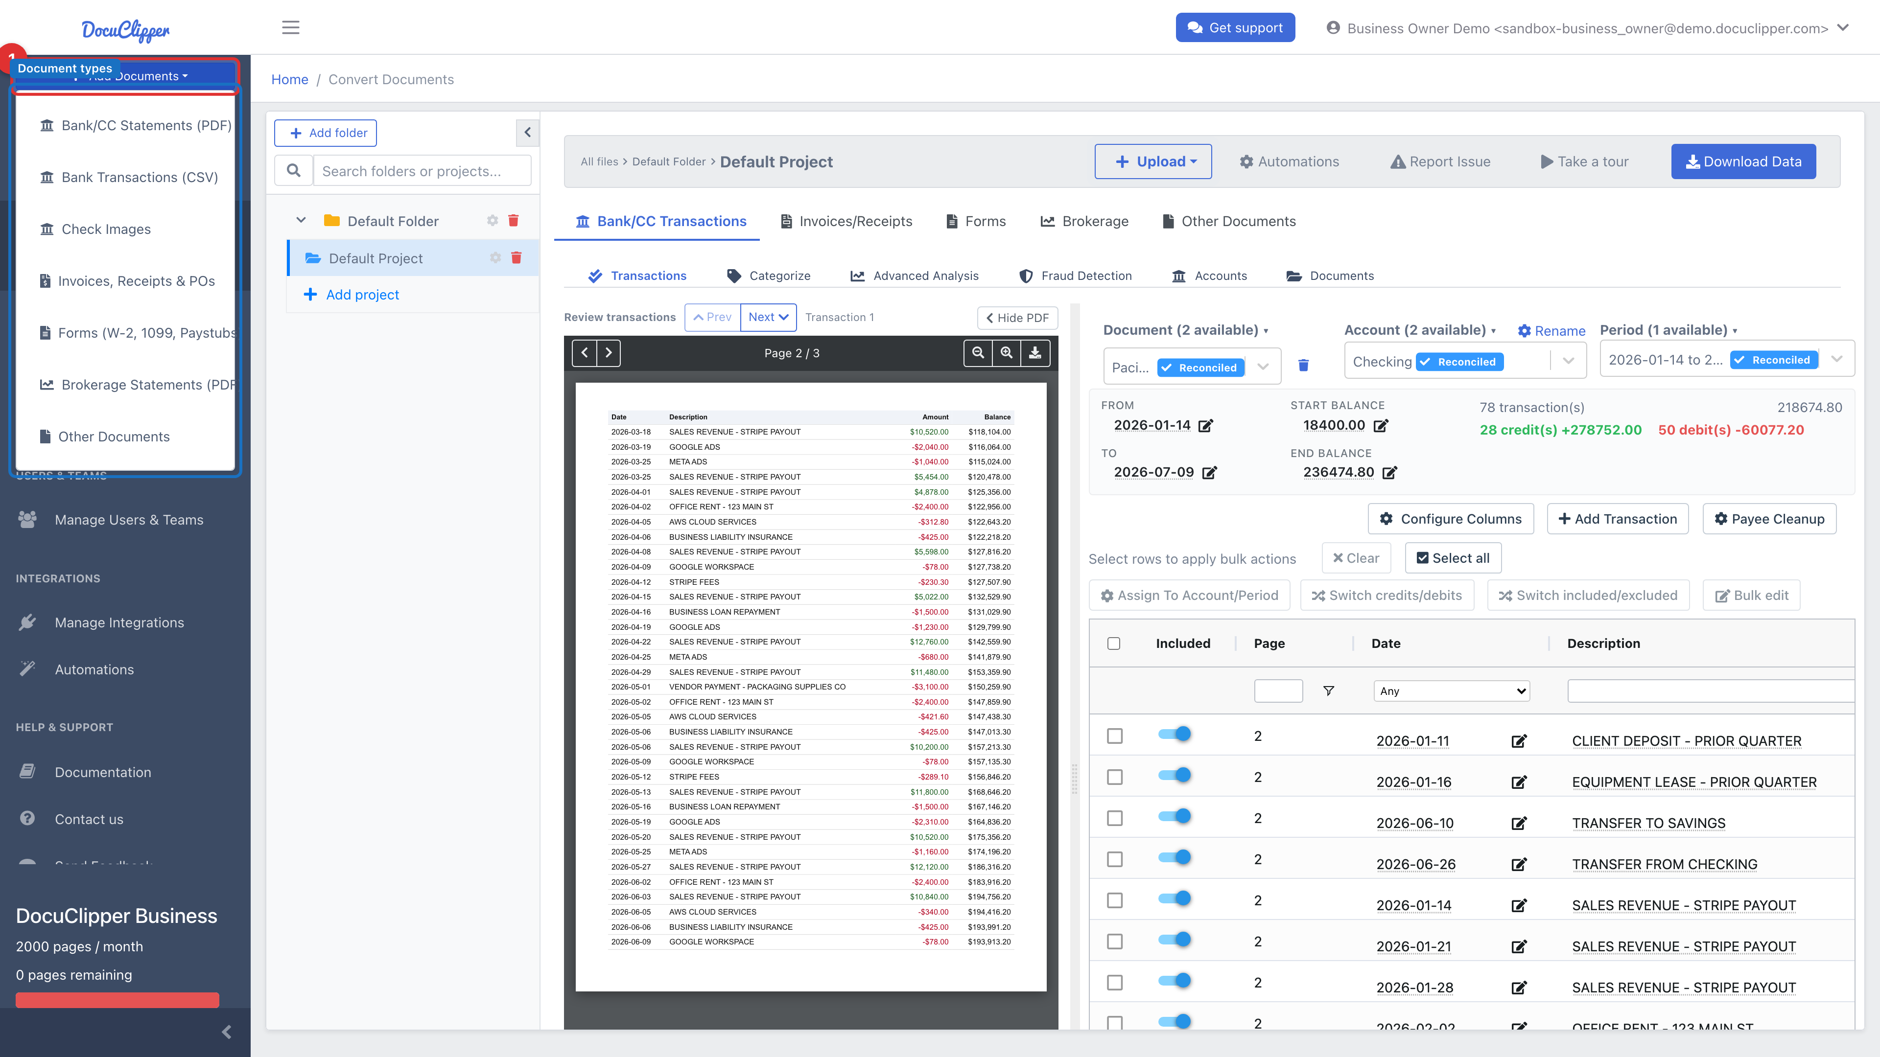Viewport: 1880px width, 1057px height.
Task: Open the Categorize sub-tab
Action: 769,276
